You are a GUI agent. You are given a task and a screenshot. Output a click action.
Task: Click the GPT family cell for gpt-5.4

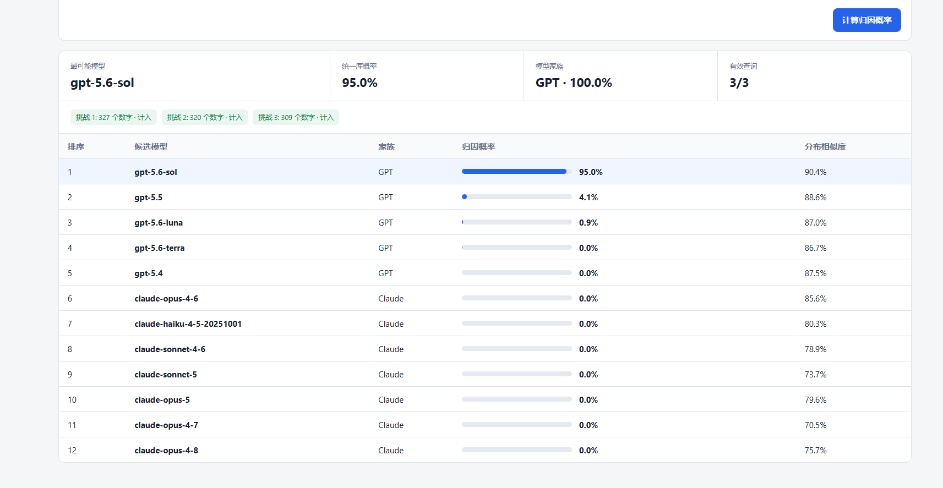386,273
